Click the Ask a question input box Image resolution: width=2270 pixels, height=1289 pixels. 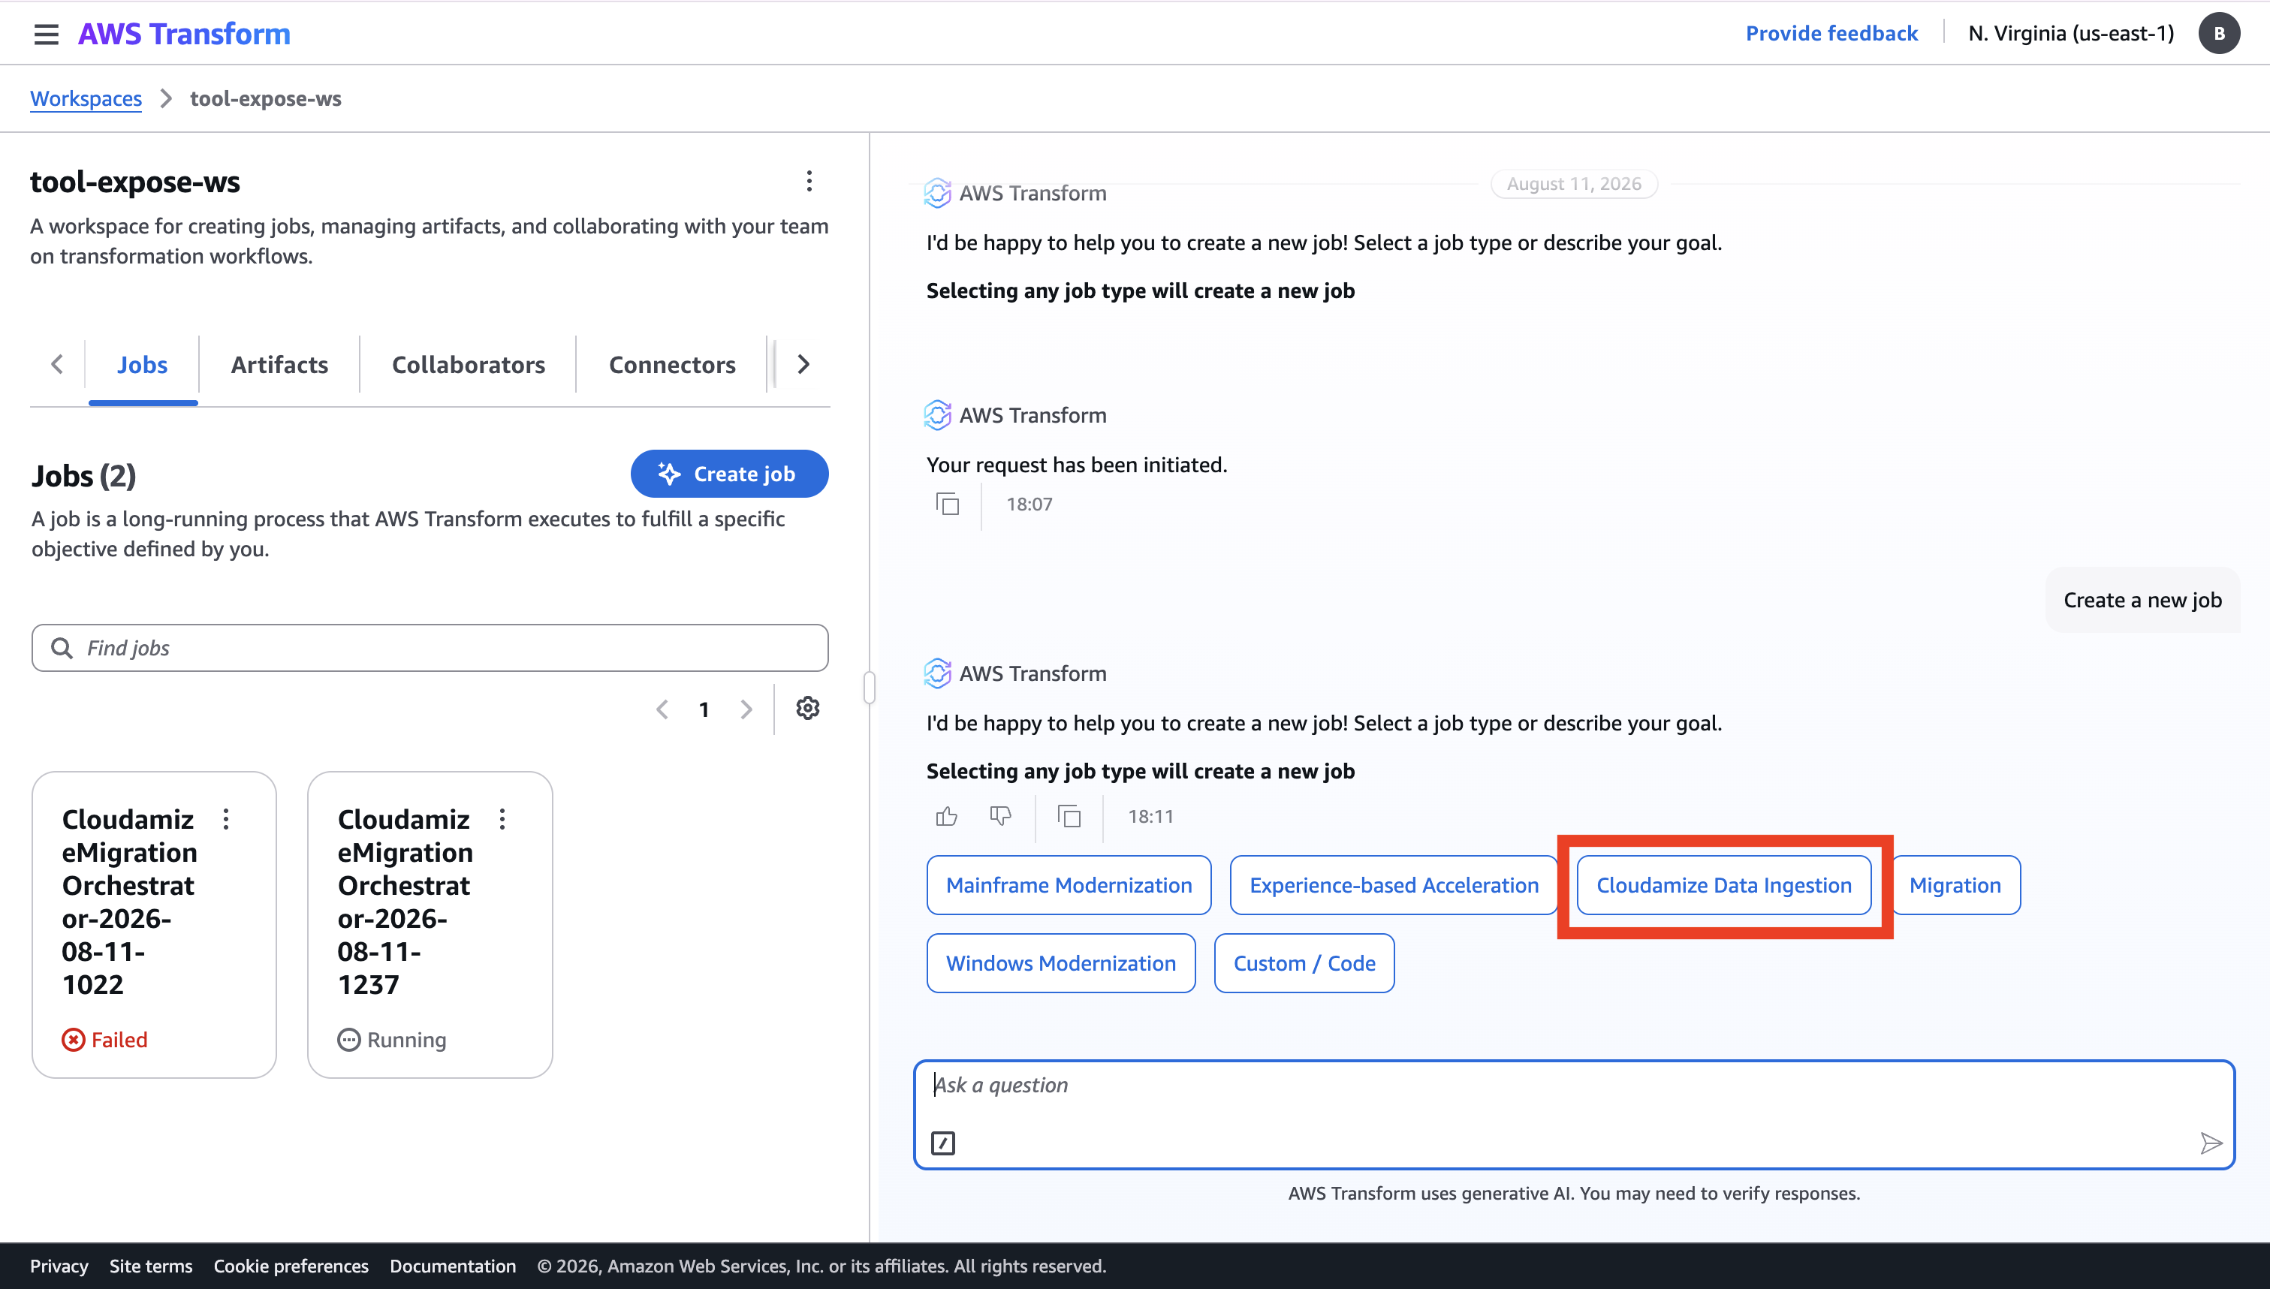[1574, 1114]
